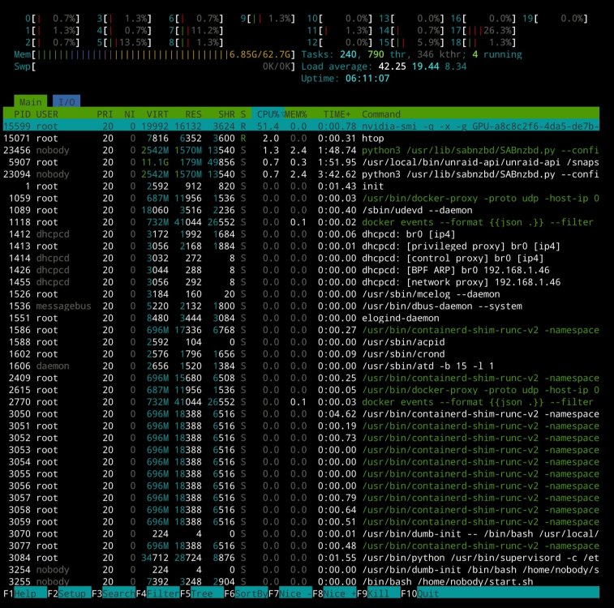The image size is (614, 608).
Task: Select the elogind-daemon process row
Action: coord(301,318)
